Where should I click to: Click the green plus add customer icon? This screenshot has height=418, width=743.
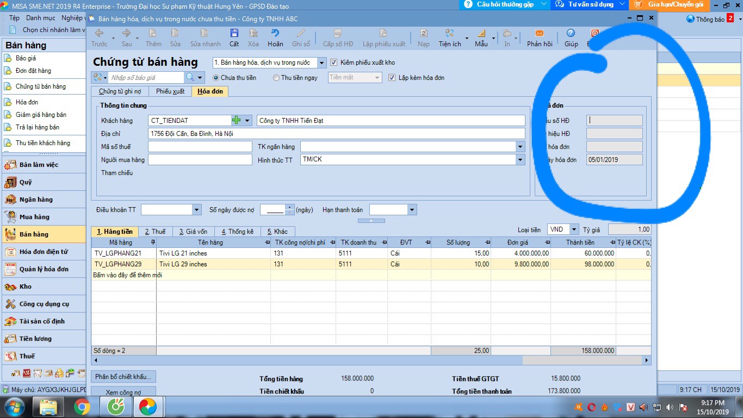click(236, 120)
